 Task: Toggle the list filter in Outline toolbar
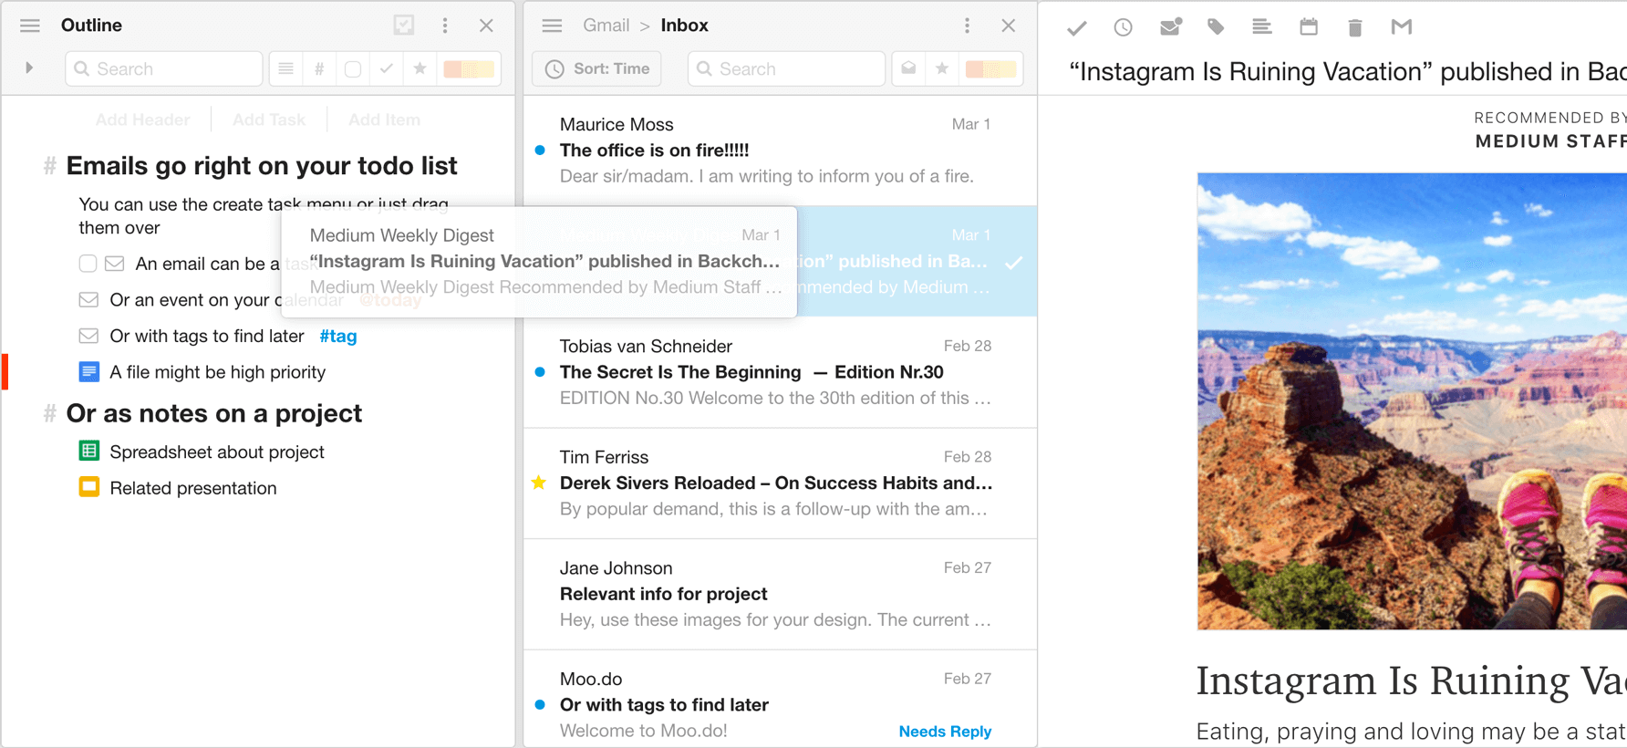[285, 68]
